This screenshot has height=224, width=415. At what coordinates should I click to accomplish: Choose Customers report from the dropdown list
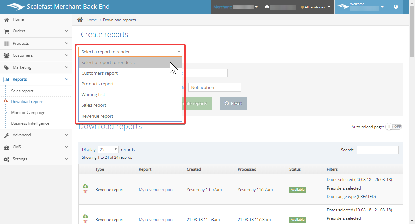[x=100, y=73]
